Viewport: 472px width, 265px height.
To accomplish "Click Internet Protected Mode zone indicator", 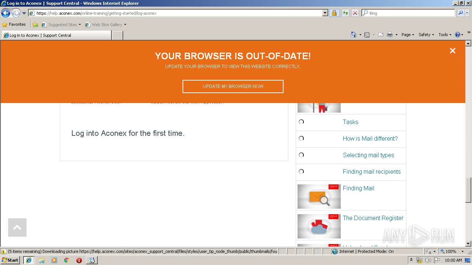I will tap(362, 251).
